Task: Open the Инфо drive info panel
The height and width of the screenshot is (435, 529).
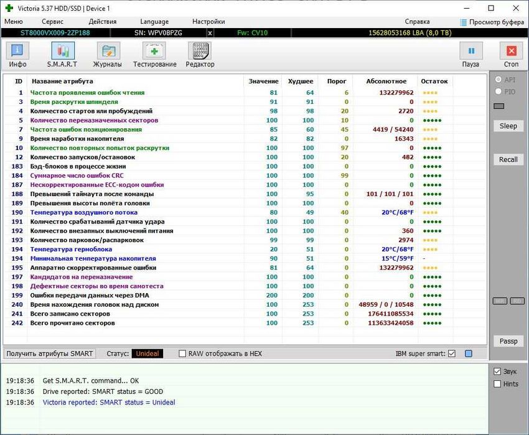Action: [17, 50]
